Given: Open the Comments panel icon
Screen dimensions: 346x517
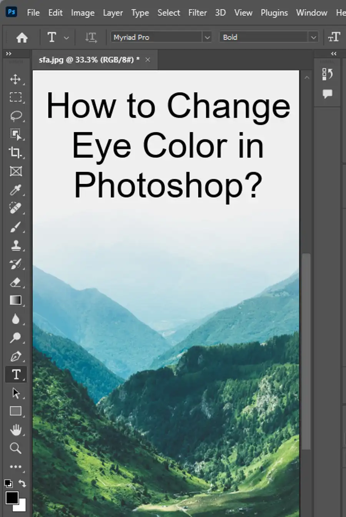Looking at the screenshot, I should (x=327, y=93).
